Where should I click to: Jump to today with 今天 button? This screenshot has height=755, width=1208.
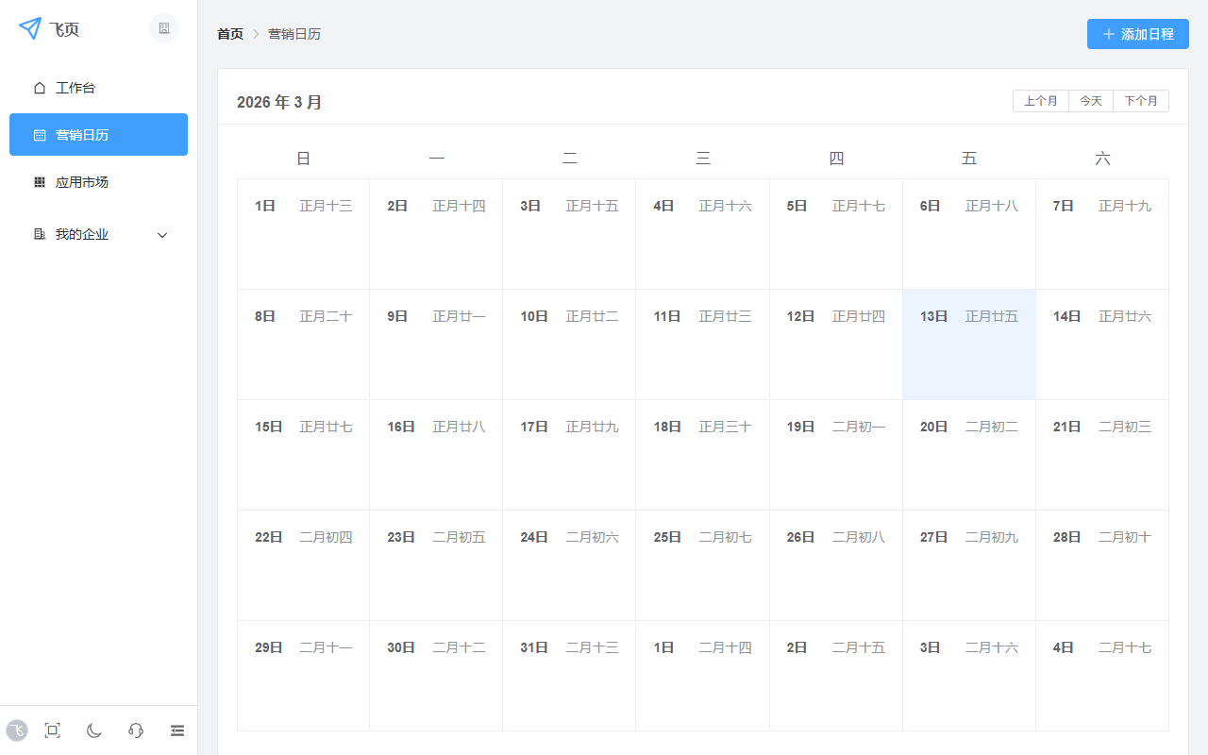[1091, 101]
